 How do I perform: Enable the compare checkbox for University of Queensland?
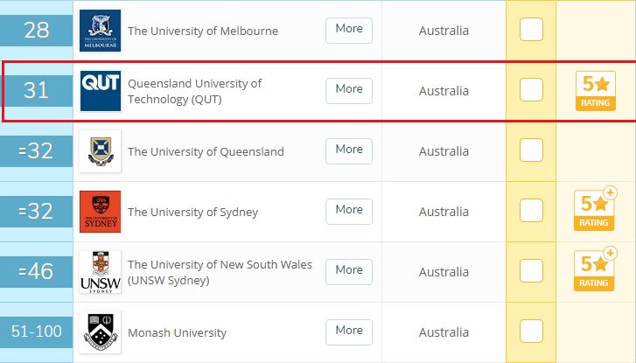531,150
